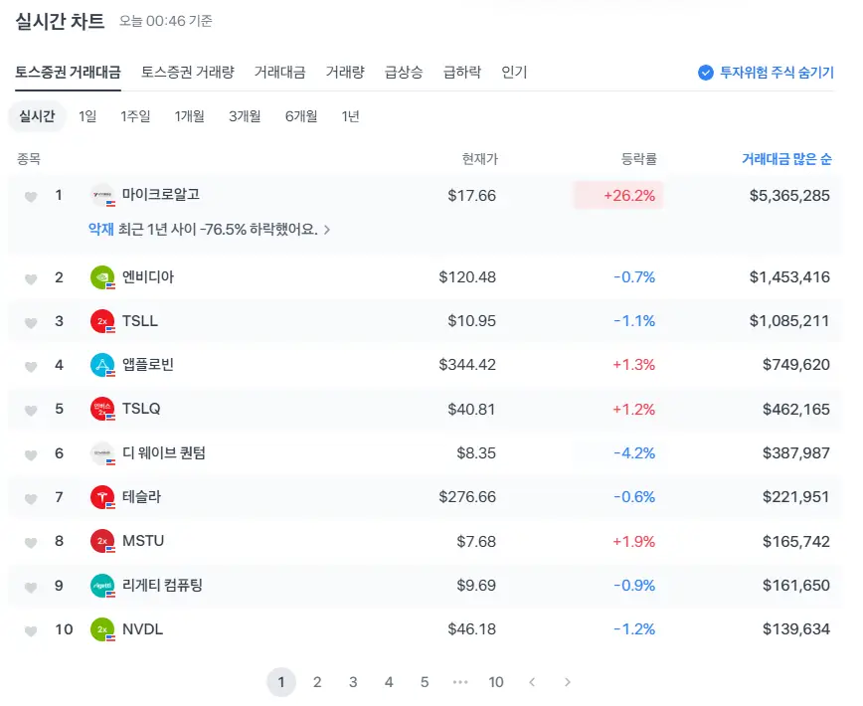This screenshot has width=863, height=706.
Task: Select the 3개월 period filter
Action: [245, 116]
